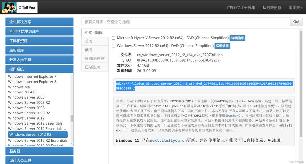306x164 pixels.
Task: Toggle 详细信息 for Windows Server 2012 R2 DVD
Action: pos(222,46)
